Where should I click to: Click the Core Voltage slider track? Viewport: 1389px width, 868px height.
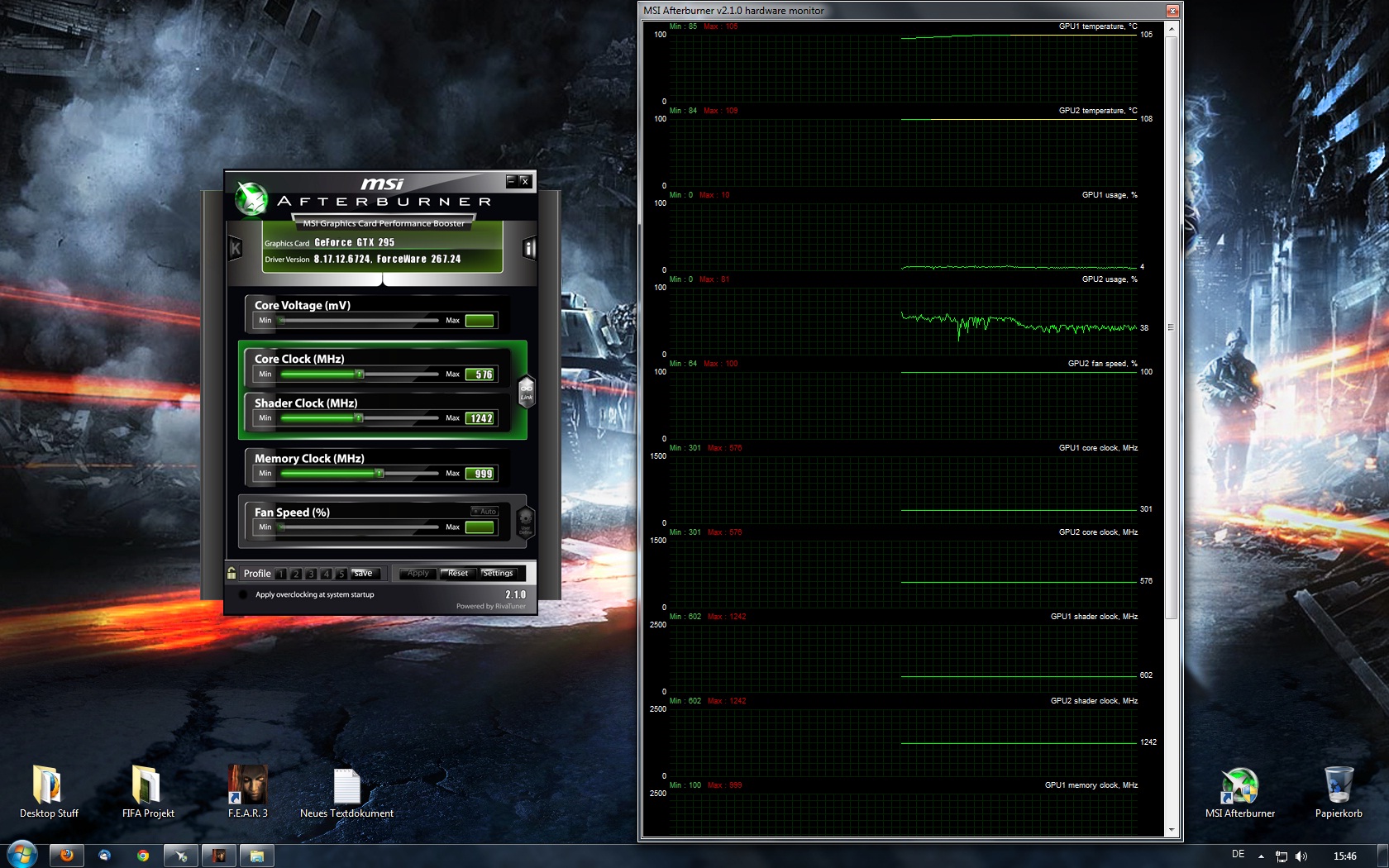point(359,321)
